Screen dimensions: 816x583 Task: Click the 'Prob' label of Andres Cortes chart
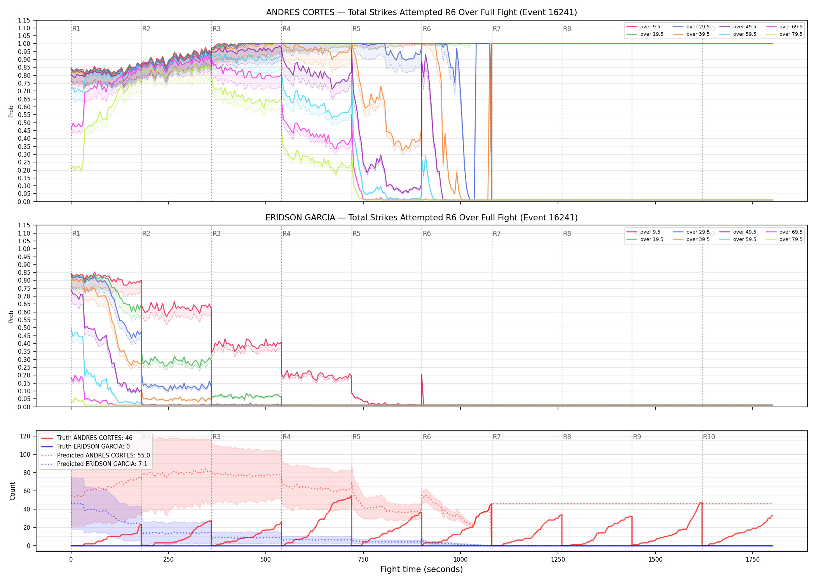point(11,111)
